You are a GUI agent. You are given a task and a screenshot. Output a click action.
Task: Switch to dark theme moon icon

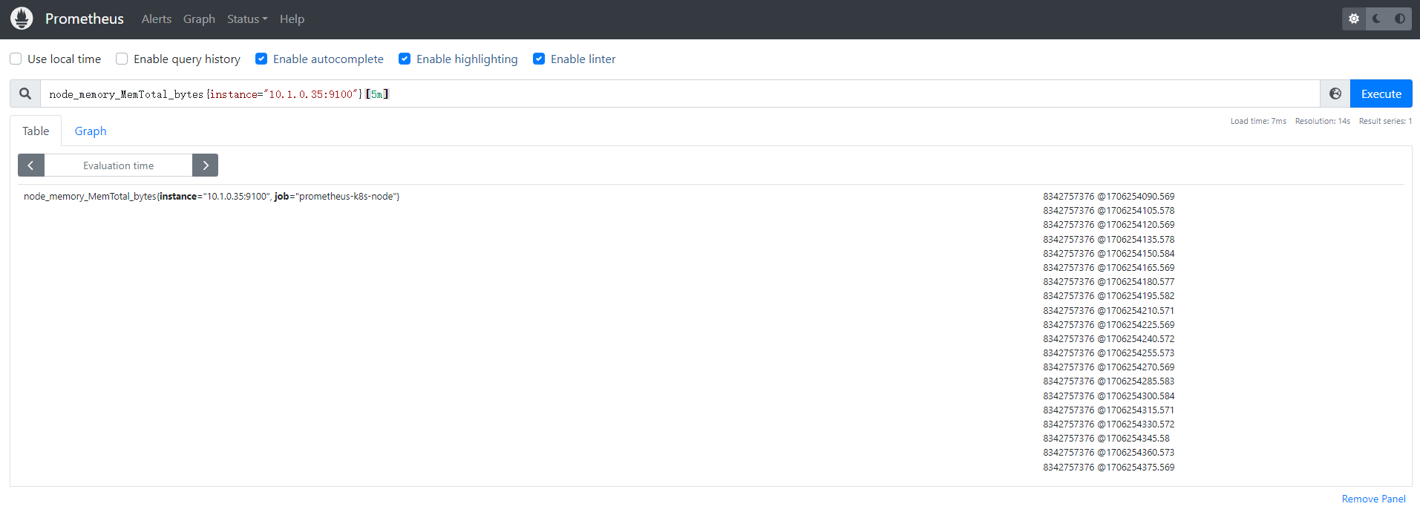1377,19
